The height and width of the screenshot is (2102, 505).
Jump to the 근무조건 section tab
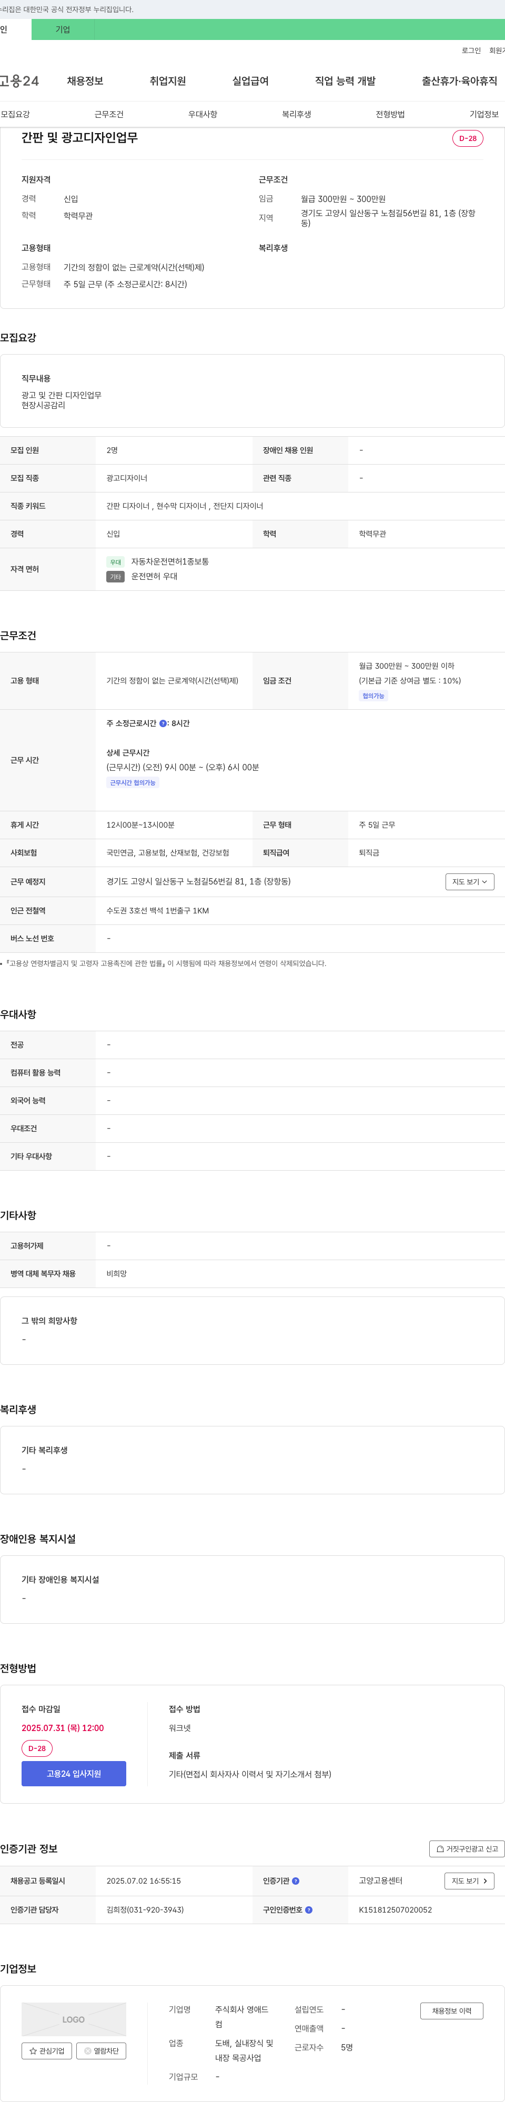[x=109, y=114]
